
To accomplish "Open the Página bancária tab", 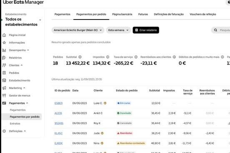I will pyautogui.click(x=122, y=14).
